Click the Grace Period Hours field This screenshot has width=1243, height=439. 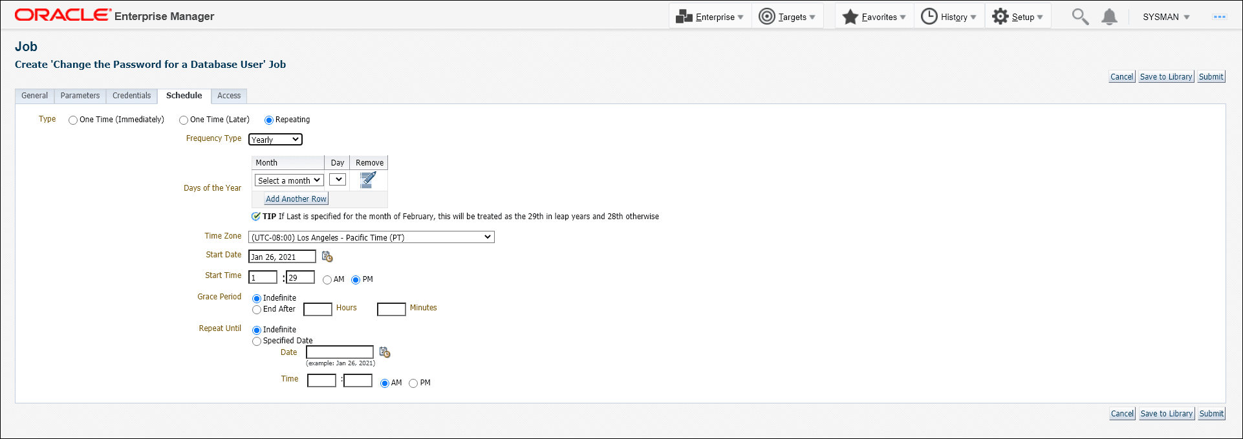pos(318,309)
